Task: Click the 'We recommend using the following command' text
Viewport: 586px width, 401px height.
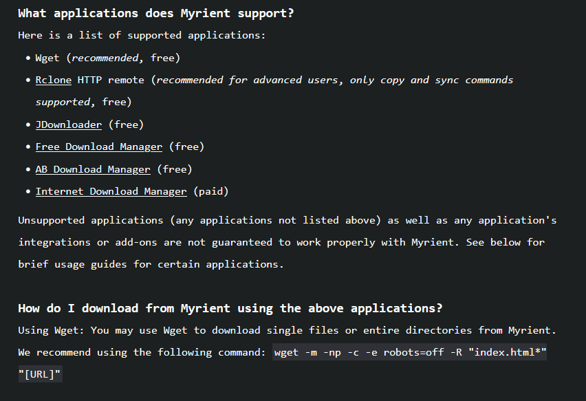Action: coord(142,352)
